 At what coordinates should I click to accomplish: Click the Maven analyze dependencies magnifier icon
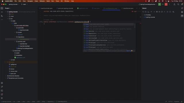(x=173, y=12)
